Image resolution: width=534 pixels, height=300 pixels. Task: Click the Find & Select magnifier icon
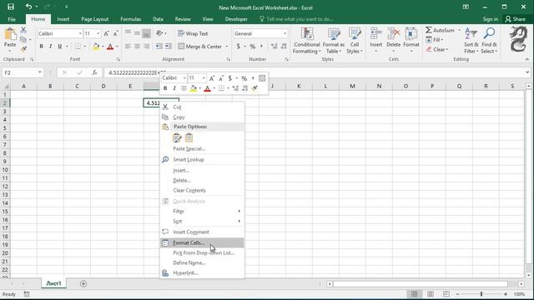[489, 34]
